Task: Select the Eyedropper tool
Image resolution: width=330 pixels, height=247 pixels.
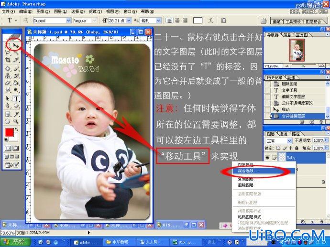Action: 16,114
